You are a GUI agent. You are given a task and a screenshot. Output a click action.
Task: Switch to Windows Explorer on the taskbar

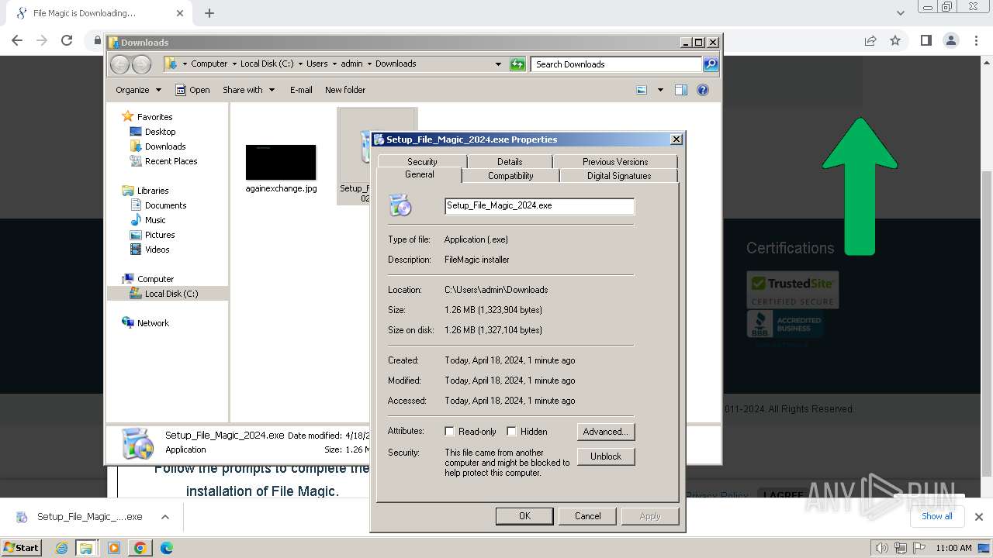coord(86,548)
